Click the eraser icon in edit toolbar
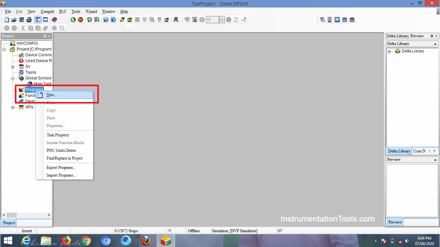This screenshot has width=440, height=247. pos(45,28)
